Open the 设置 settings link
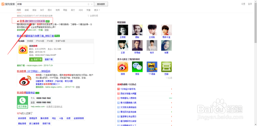The height and width of the screenshot is (126, 257). click(243, 4)
